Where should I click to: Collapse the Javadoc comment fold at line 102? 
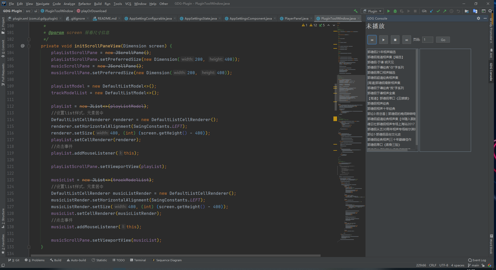coord(29,39)
